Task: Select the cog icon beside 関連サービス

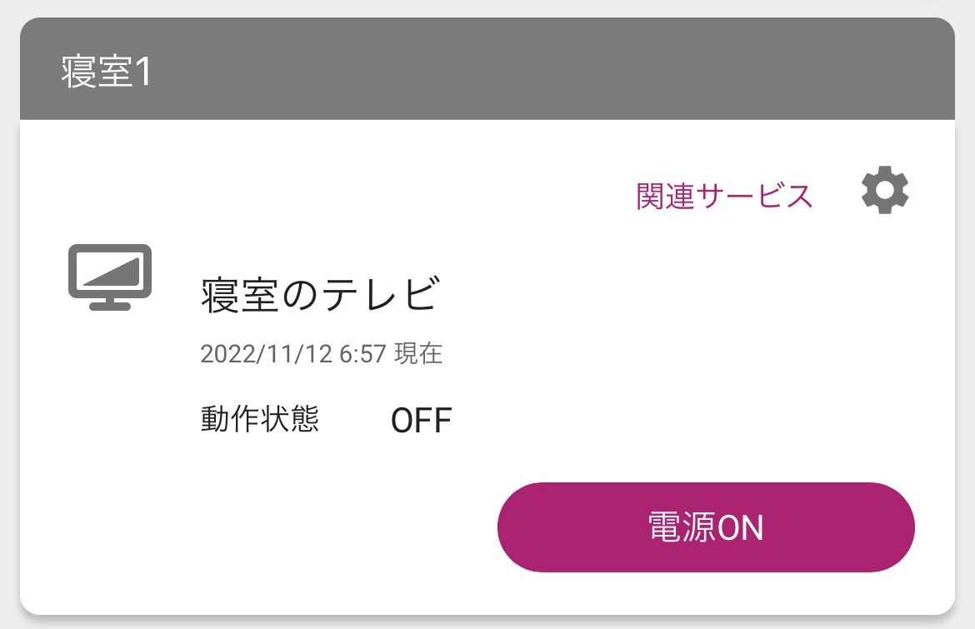Action: tap(885, 192)
